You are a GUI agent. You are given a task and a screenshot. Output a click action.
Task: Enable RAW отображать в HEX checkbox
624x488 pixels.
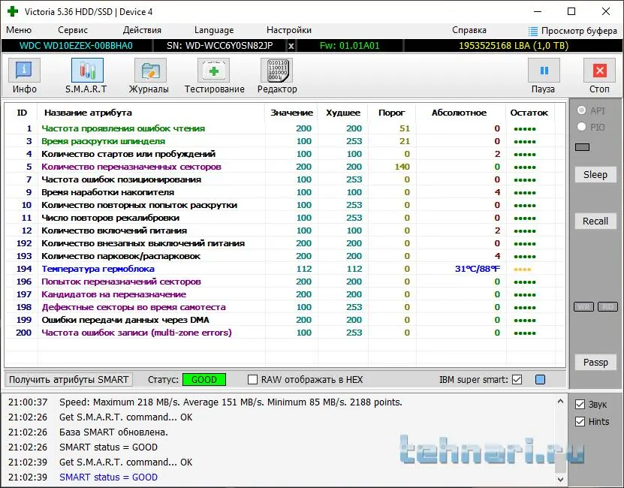pos(253,380)
